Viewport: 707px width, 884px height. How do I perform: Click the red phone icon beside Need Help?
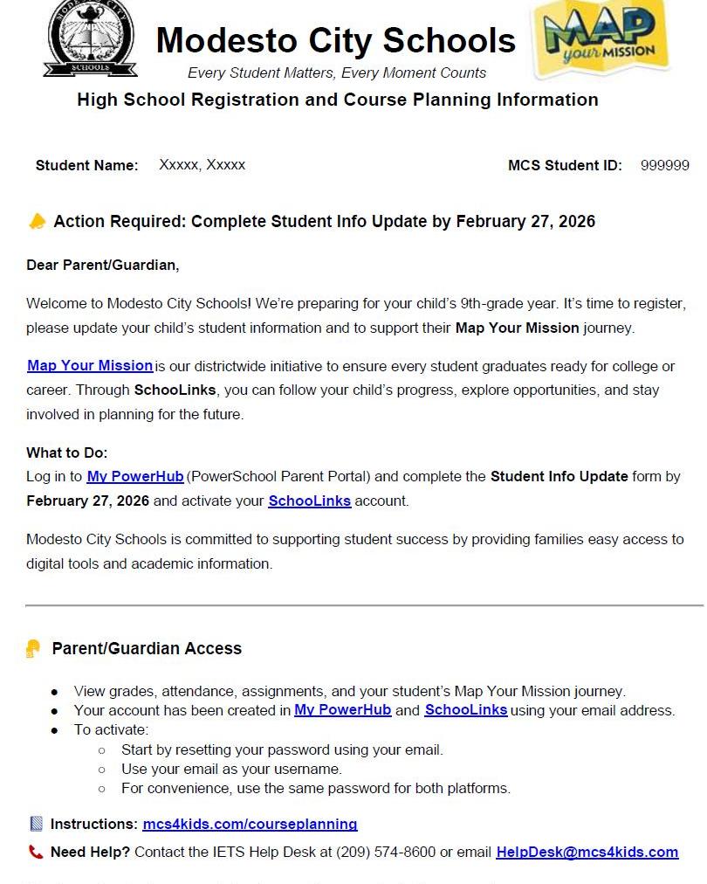pyautogui.click(x=36, y=852)
